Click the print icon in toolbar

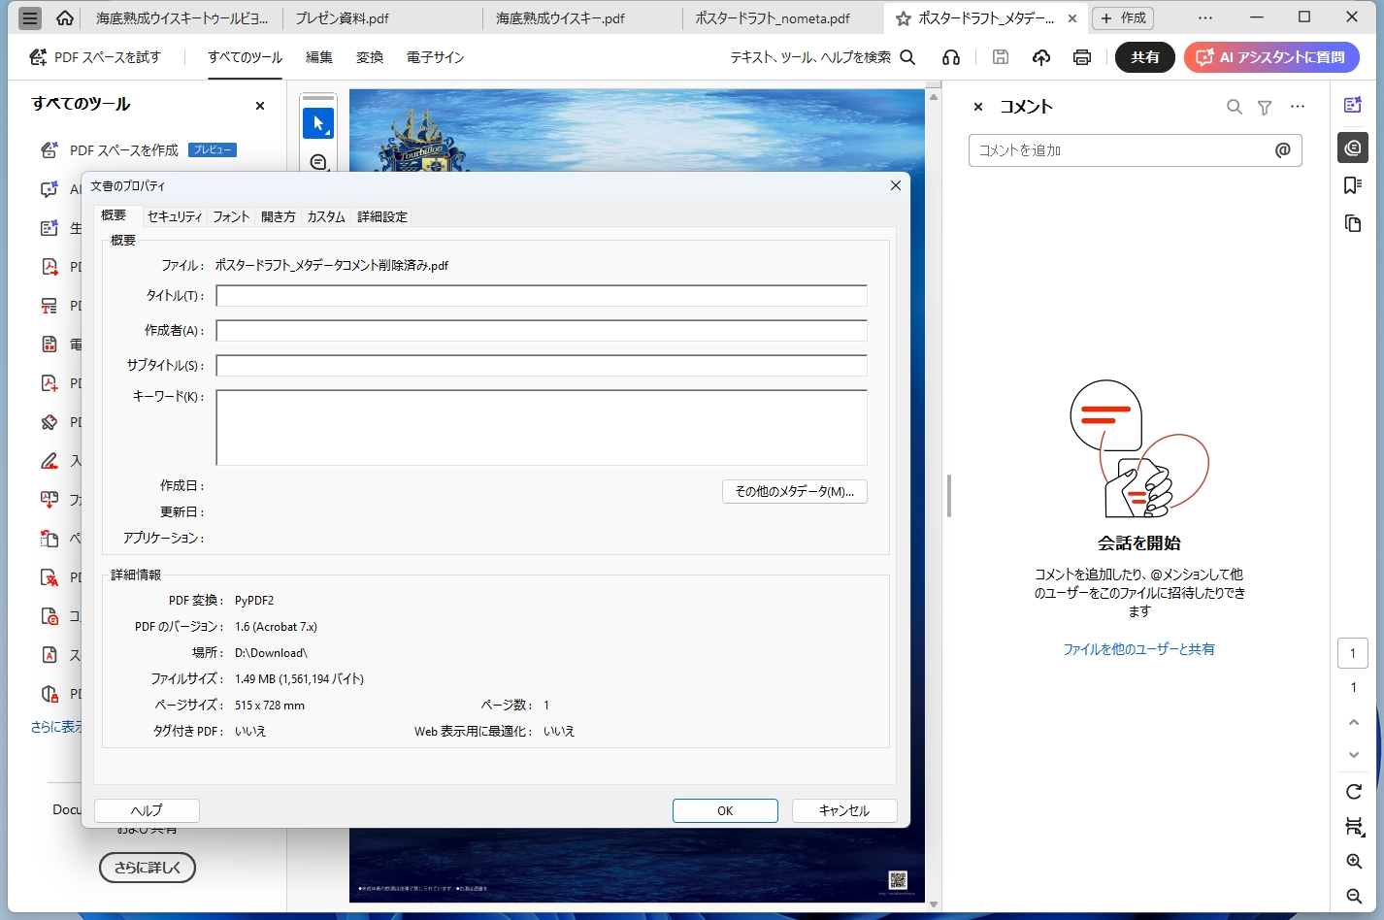click(x=1082, y=57)
